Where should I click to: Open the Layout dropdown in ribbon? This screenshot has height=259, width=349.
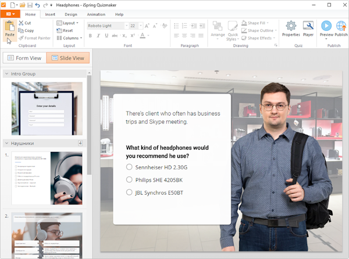(x=69, y=23)
